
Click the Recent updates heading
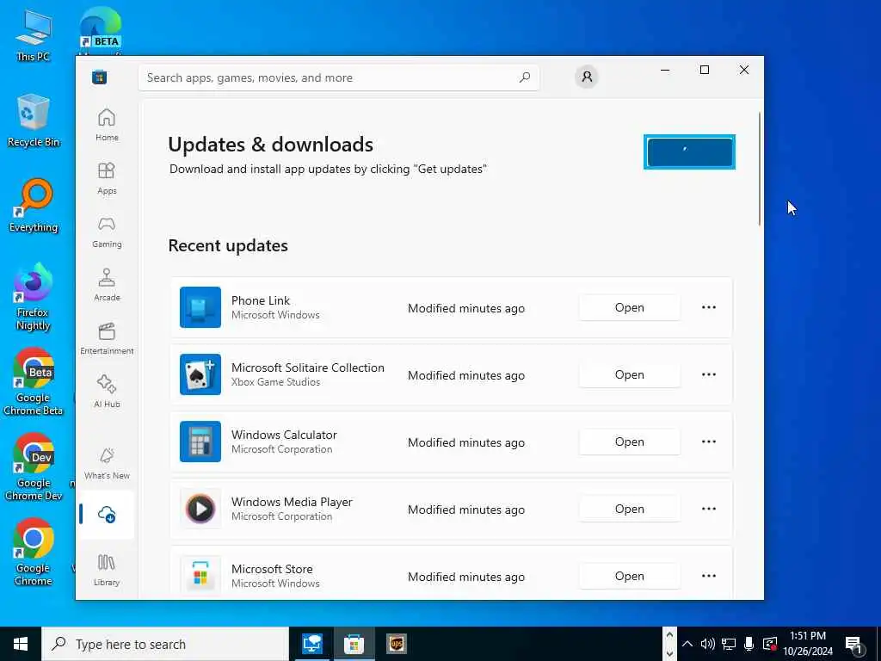tap(228, 245)
